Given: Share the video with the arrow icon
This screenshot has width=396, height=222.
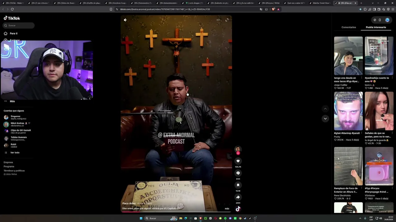Looking at the screenshot, I should [x=238, y=197].
